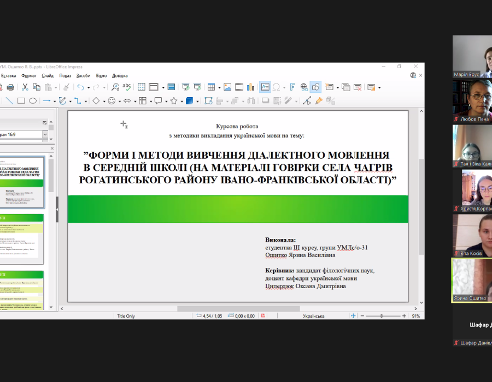Insert Fontwork text with the F icon
Screen dimensions: 492x382
pyautogui.click(x=292, y=87)
